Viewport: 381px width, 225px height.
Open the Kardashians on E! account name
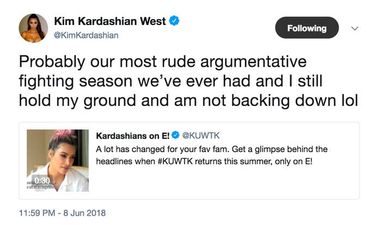tap(133, 136)
